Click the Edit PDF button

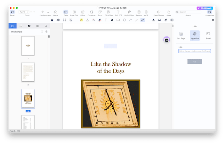pos(119,12)
